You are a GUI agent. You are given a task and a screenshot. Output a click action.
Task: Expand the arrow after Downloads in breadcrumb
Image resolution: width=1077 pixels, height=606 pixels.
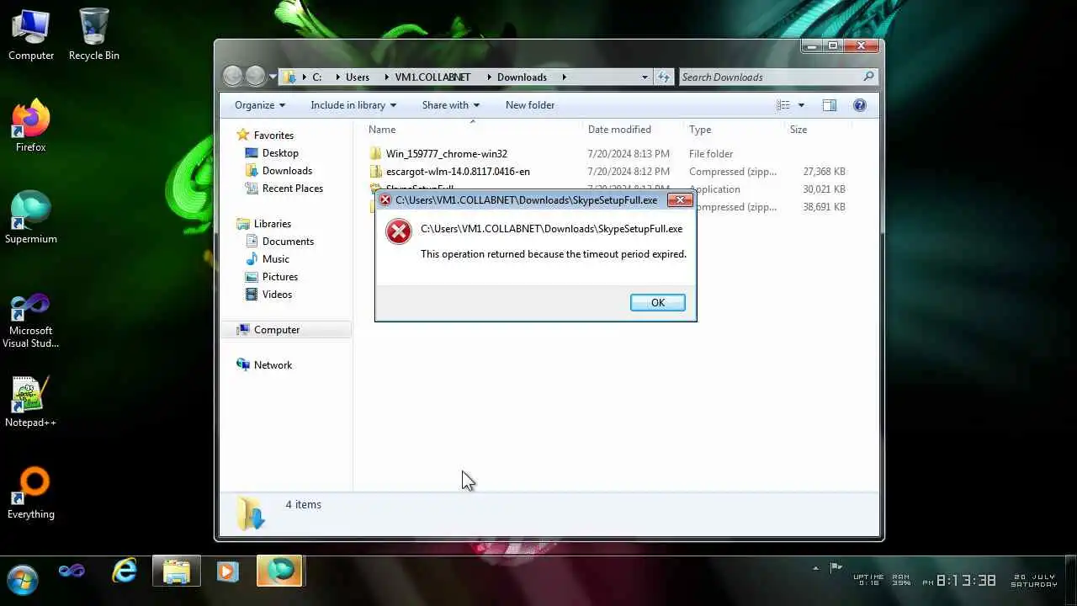[x=564, y=77]
